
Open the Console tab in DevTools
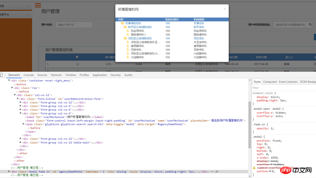click(28, 75)
